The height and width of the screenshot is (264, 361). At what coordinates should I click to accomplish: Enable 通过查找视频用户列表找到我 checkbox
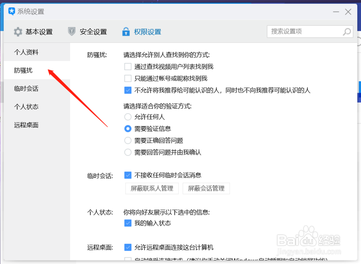pyautogui.click(x=128, y=66)
